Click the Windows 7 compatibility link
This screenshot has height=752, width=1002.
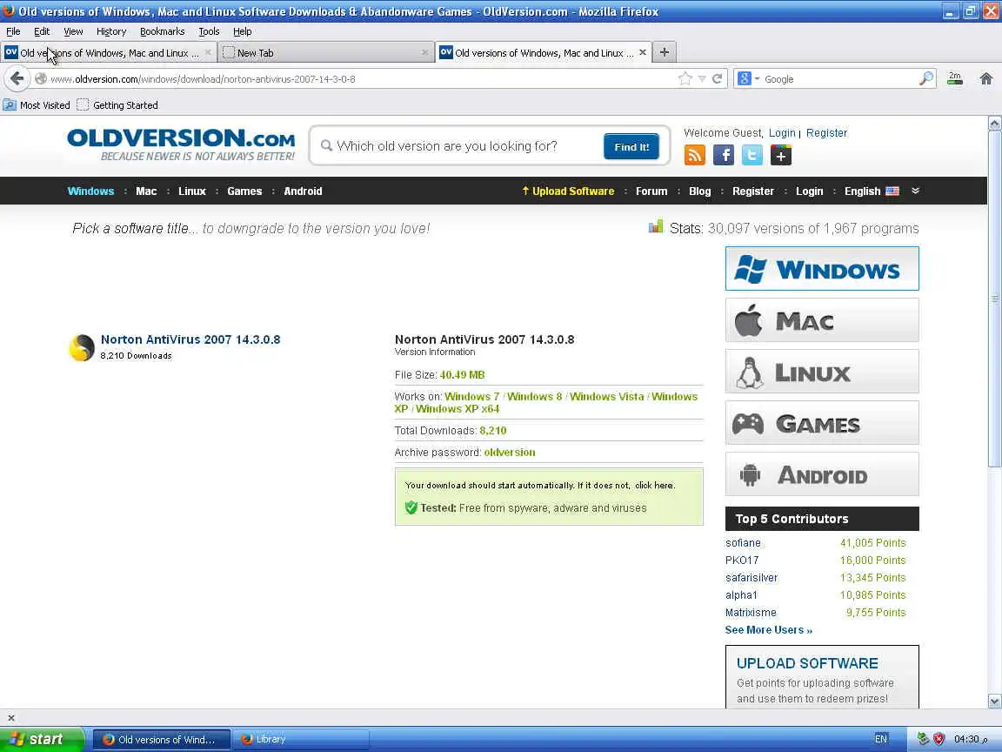tap(471, 397)
